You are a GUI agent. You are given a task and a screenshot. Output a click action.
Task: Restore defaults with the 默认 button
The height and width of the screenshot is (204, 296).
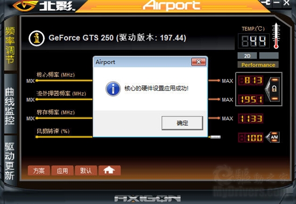coord(86,171)
